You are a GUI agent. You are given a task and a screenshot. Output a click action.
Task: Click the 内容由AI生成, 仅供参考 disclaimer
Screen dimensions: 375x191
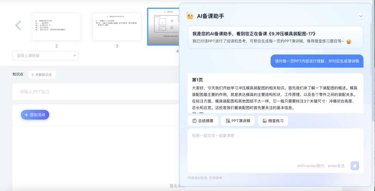pyautogui.click(x=205, y=178)
